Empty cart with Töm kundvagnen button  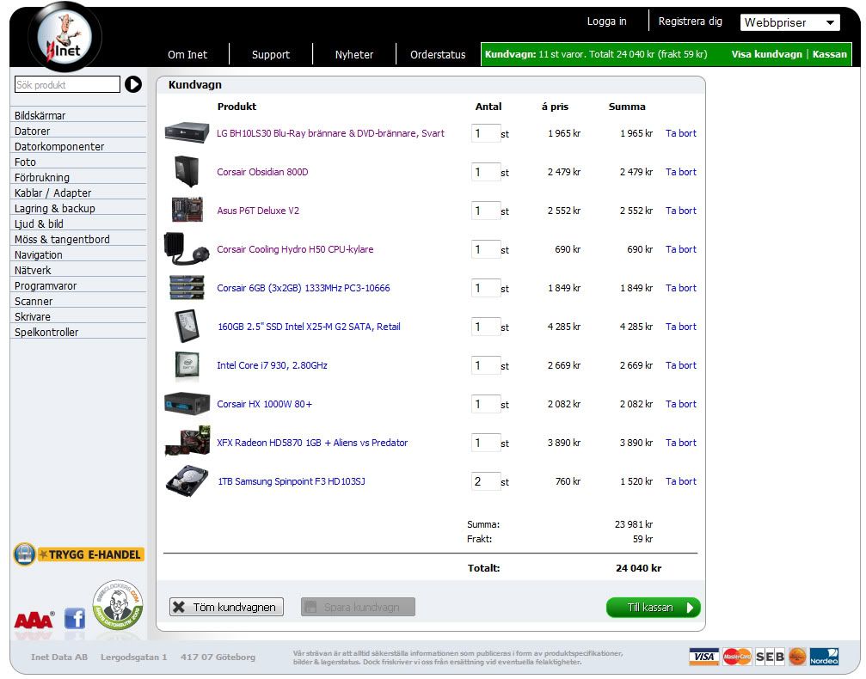point(225,608)
